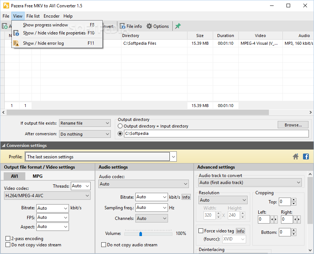Click the cropping Left value field
314x254 pixels.
pyautogui.click(x=264, y=219)
